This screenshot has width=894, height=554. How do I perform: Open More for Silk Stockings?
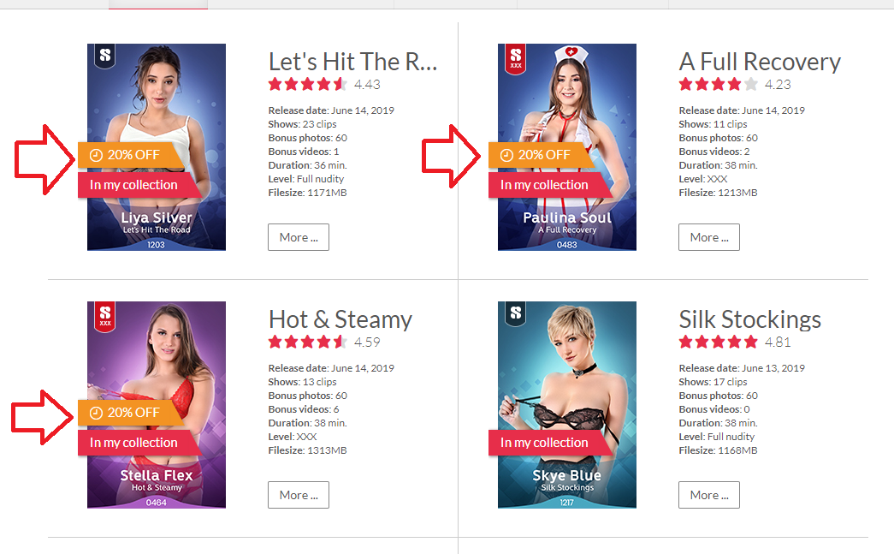[709, 495]
